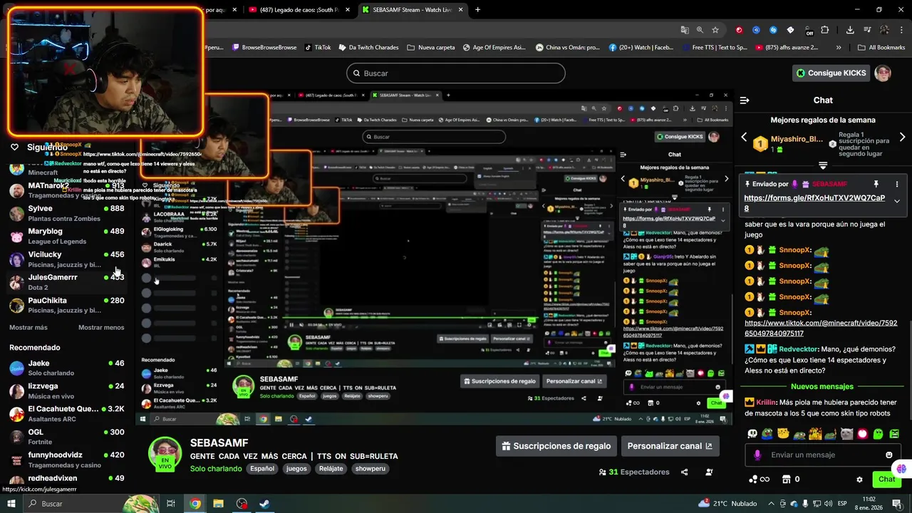Screen dimensions: 912x513
Task: Show hidden bookmarks with double chevron
Action: [838, 48]
